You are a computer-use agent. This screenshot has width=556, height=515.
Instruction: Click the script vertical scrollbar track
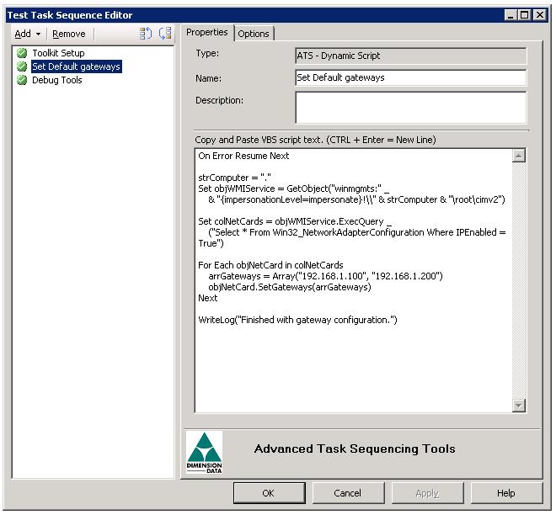(x=519, y=280)
